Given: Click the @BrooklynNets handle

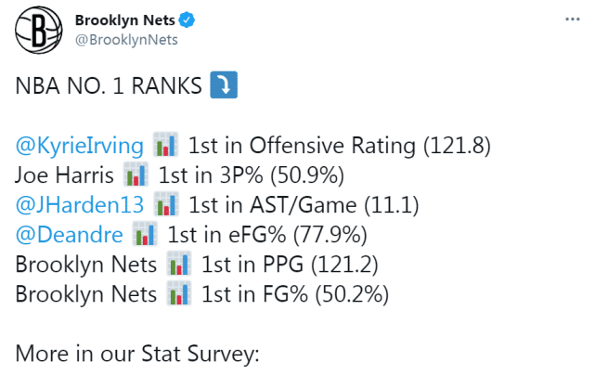Looking at the screenshot, I should coord(125,40).
